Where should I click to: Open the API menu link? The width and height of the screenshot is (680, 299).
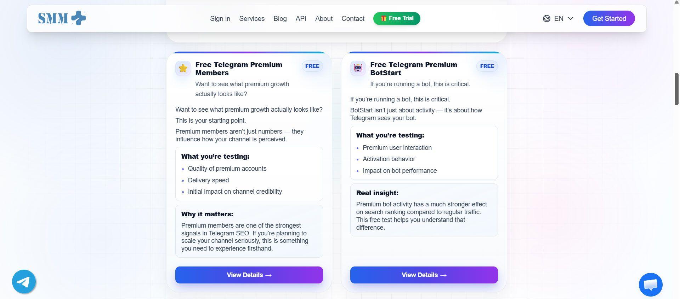point(301,19)
